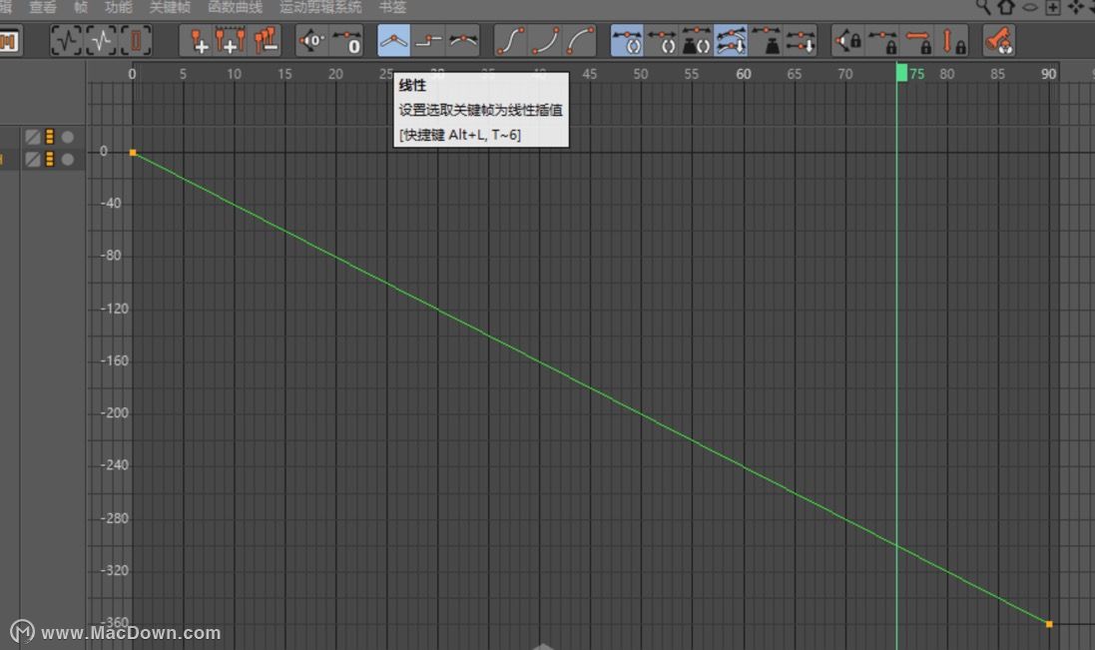Select the keyframe at frame 0
The height and width of the screenshot is (650, 1095).
click(133, 152)
